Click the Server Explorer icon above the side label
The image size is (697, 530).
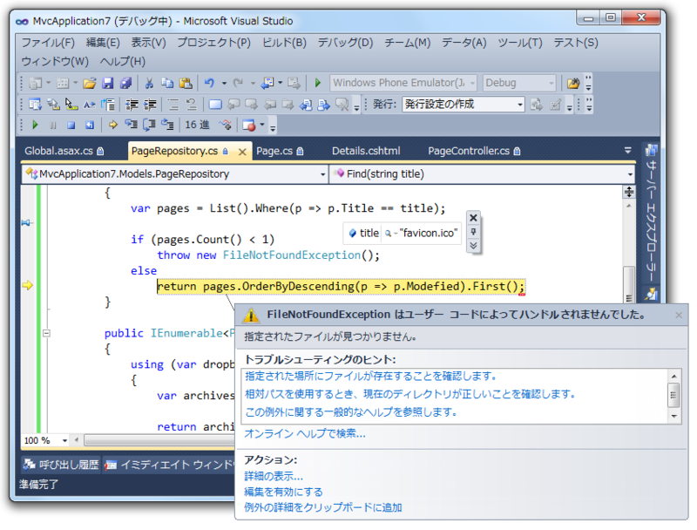652,150
